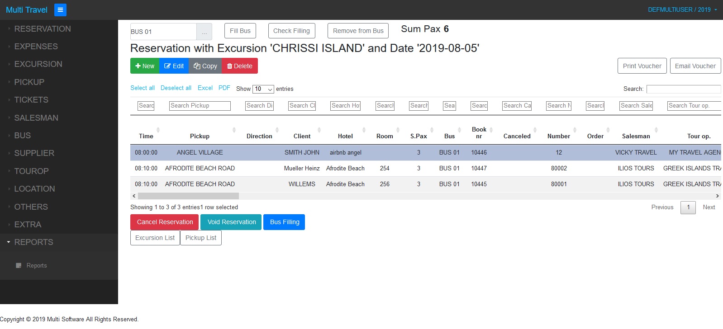Open the EXCURSION sidebar menu
The image size is (723, 329).
[x=38, y=64]
